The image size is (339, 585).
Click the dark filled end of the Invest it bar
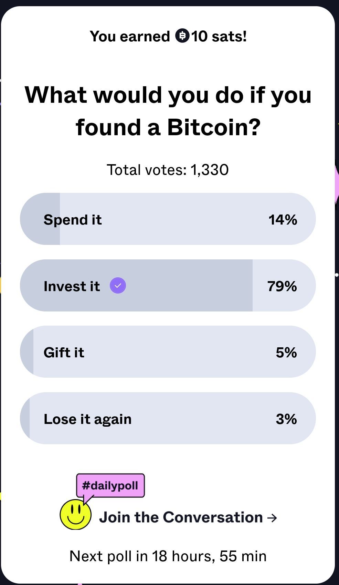[241, 286]
